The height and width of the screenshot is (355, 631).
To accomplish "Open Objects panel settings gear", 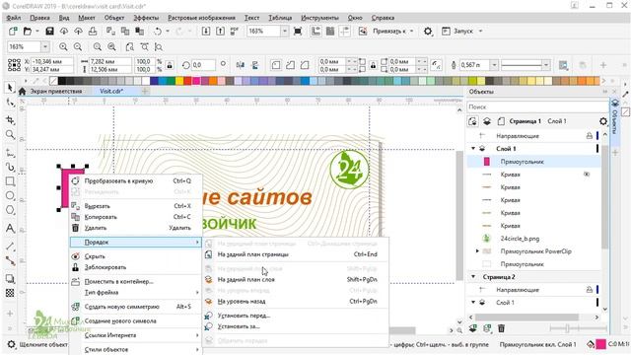I will (x=602, y=121).
